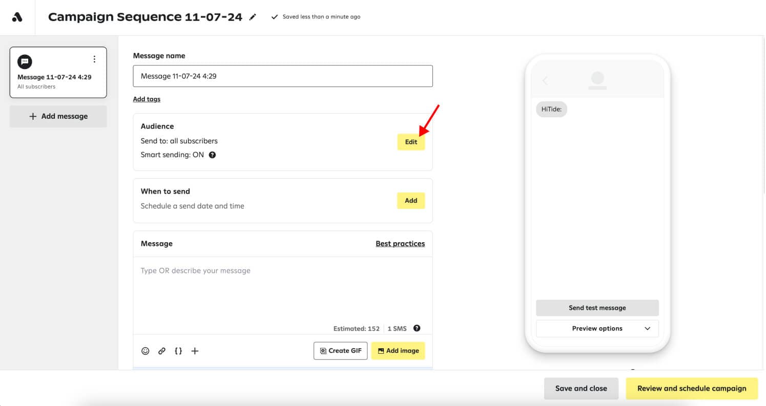This screenshot has height=406, width=766.
Task: Click the SMS estimate help icon
Action: pyautogui.click(x=417, y=329)
